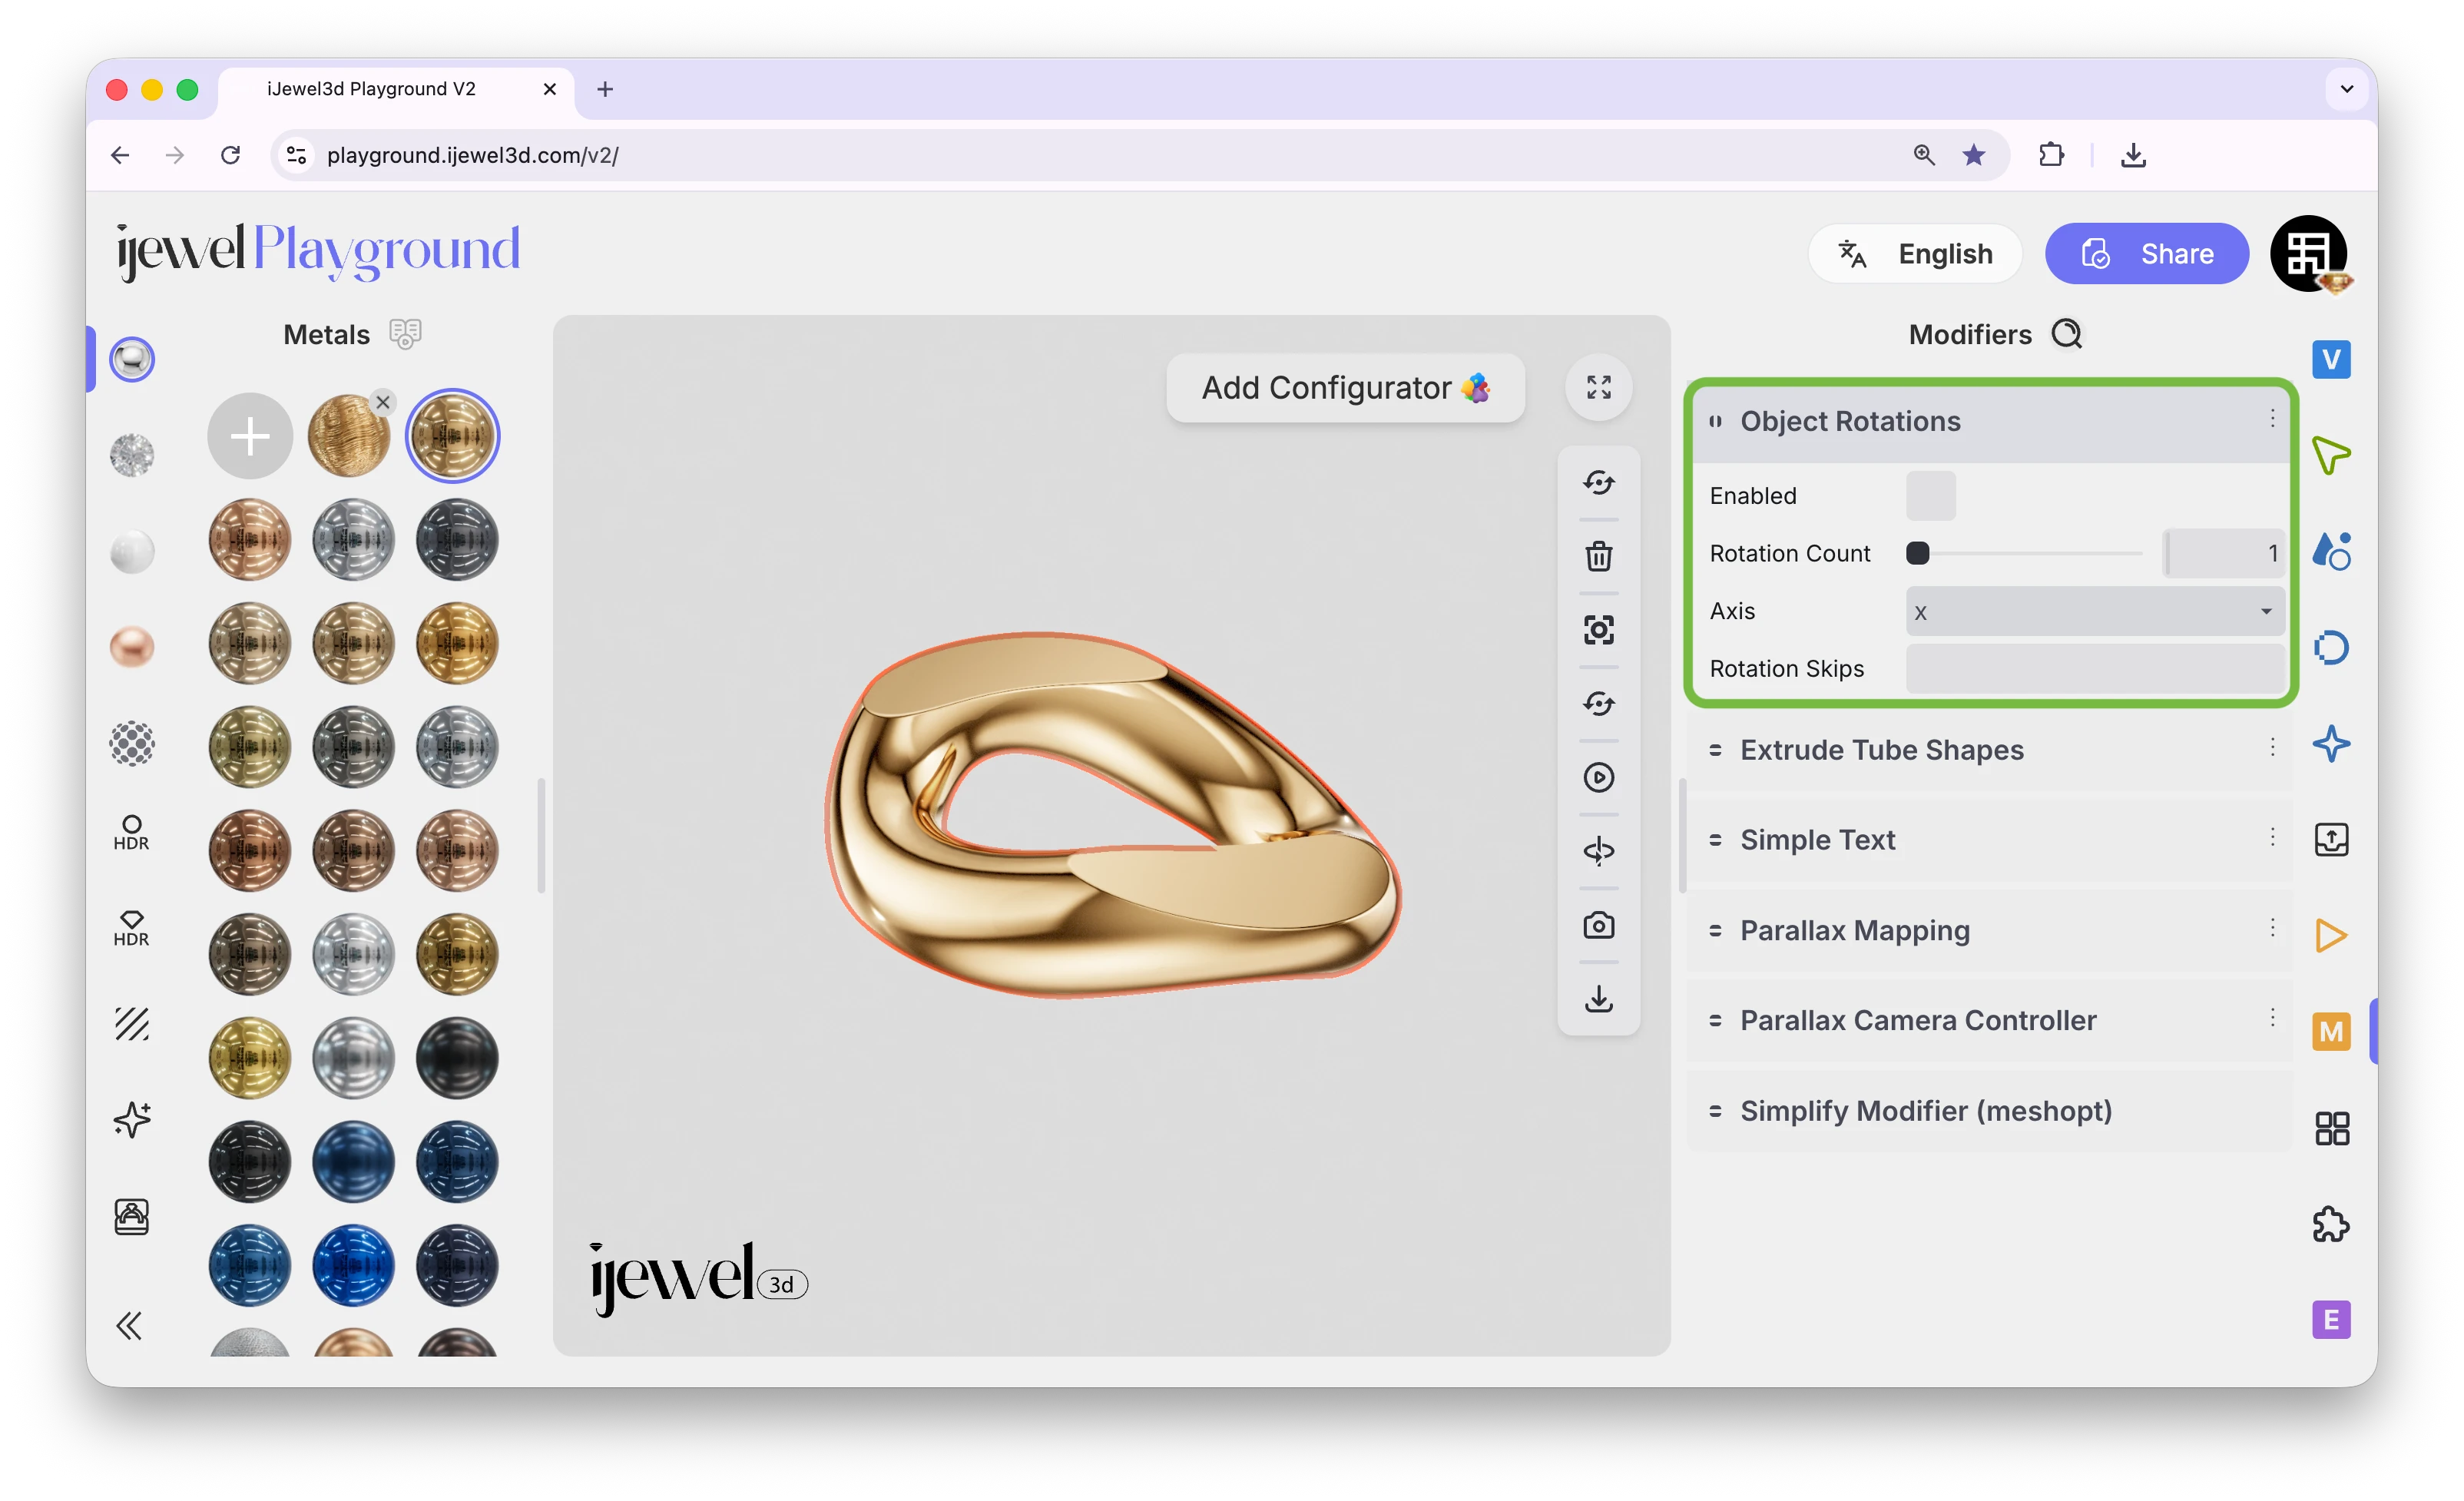This screenshot has height=1501, width=2464.
Task: Open the blue V viewer tab
Action: pyautogui.click(x=2330, y=359)
